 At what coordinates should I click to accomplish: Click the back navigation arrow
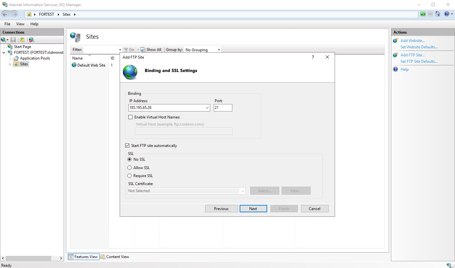coord(5,14)
